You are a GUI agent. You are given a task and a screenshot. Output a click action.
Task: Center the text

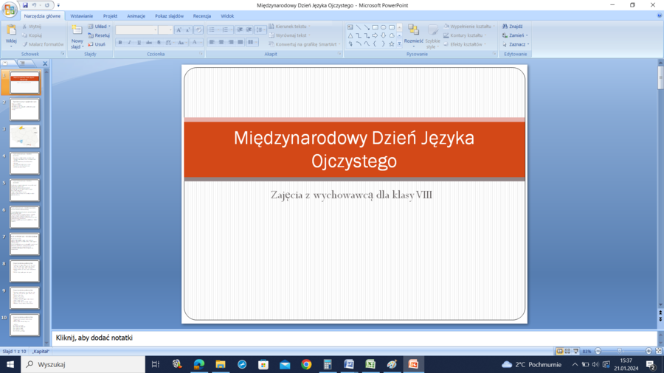(x=221, y=42)
